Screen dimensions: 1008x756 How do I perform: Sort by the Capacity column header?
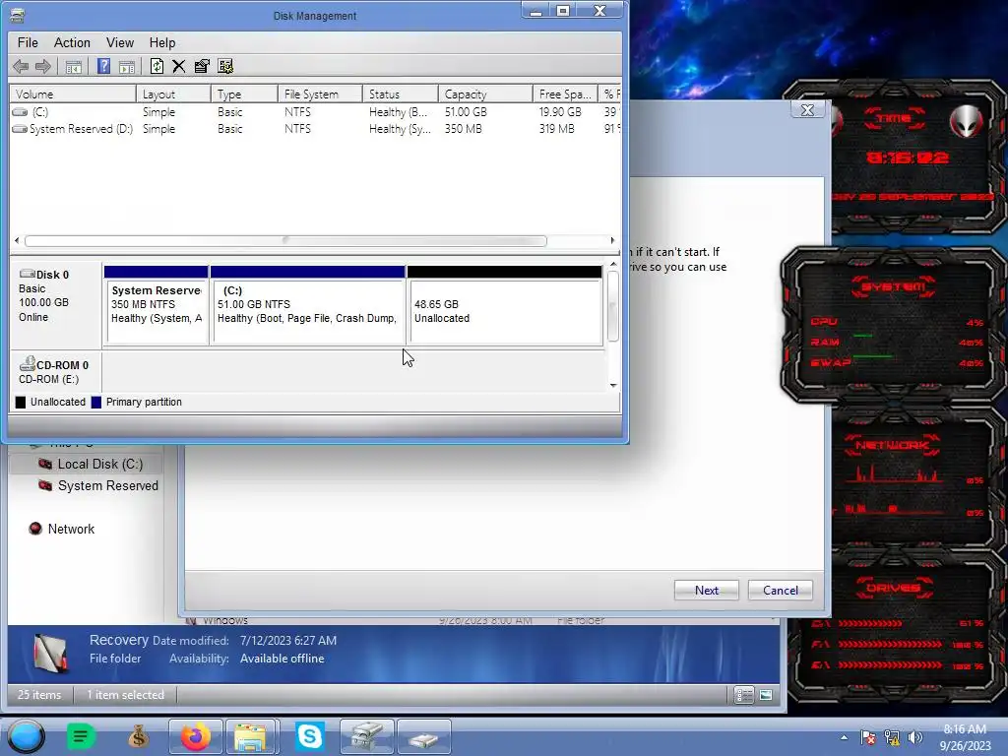coord(485,94)
